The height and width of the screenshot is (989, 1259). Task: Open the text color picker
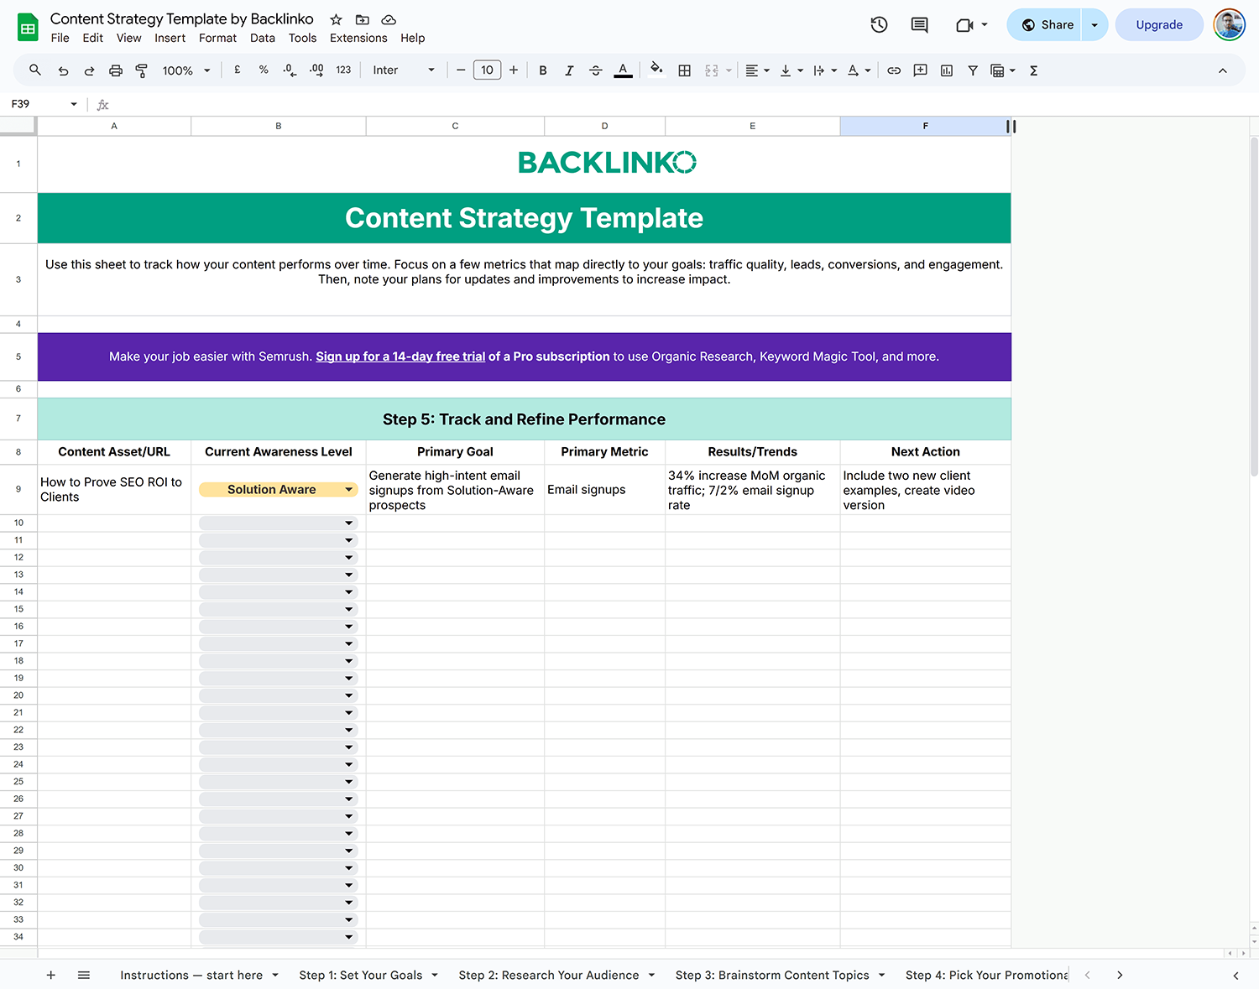(623, 71)
